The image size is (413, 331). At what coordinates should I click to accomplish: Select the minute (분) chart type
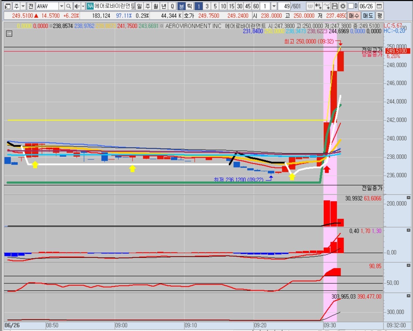click(182, 6)
